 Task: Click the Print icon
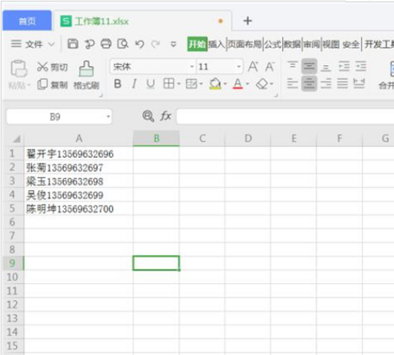pyautogui.click(x=106, y=44)
